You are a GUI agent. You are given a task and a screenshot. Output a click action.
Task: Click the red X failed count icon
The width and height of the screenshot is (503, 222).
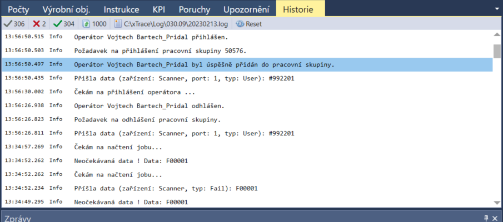[x=37, y=24]
